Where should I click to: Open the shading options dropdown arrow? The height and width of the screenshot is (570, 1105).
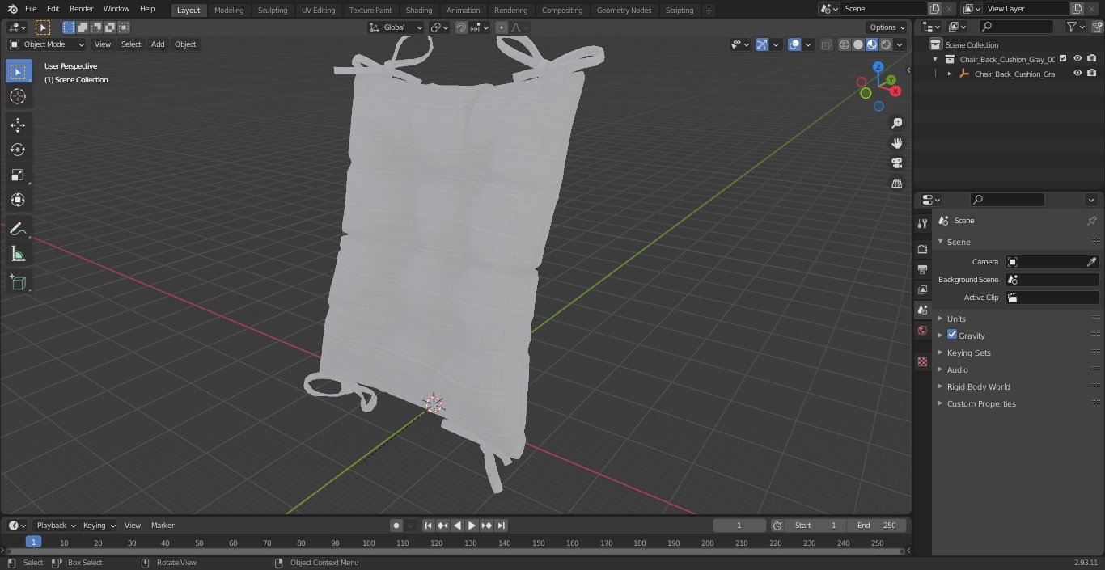click(901, 44)
